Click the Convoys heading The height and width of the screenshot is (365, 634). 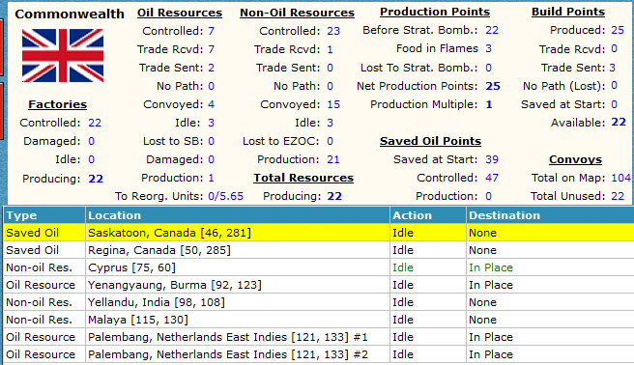click(575, 159)
